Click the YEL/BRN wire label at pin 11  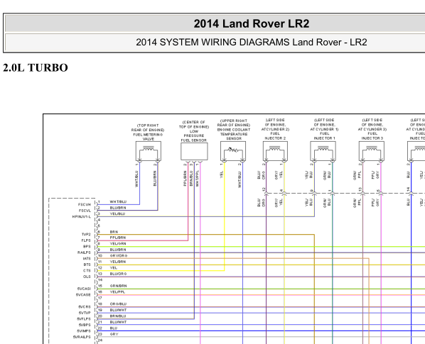(x=118, y=262)
